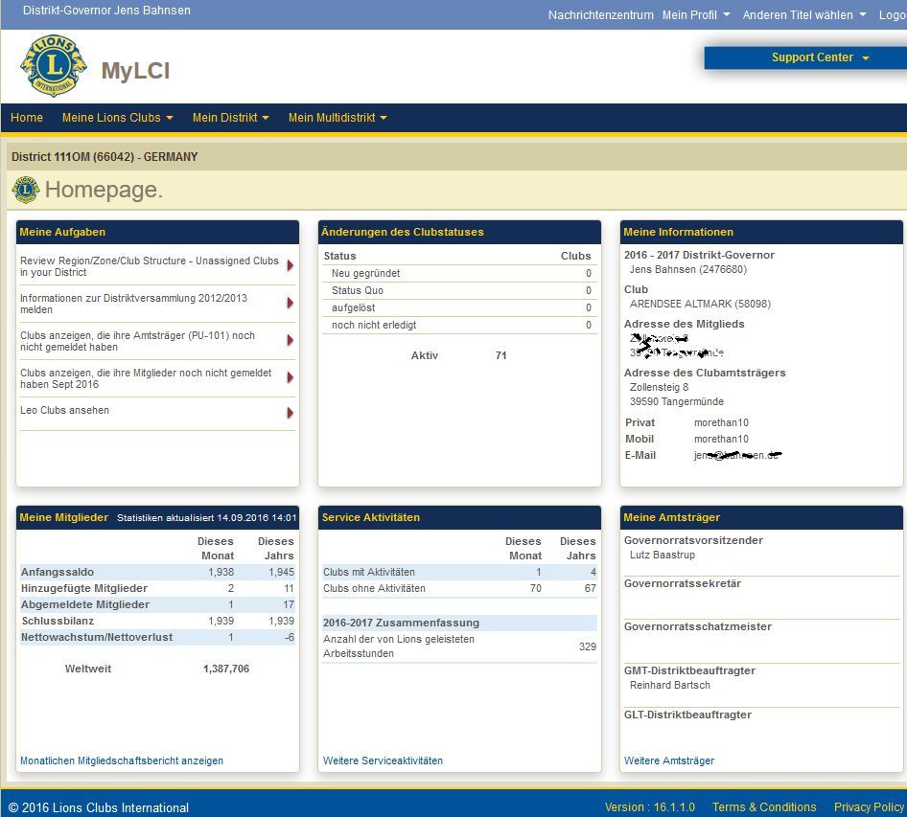Click Distrikt-Governor Jens Bahnsen header text
Screen dimensions: 907x817
click(x=106, y=11)
